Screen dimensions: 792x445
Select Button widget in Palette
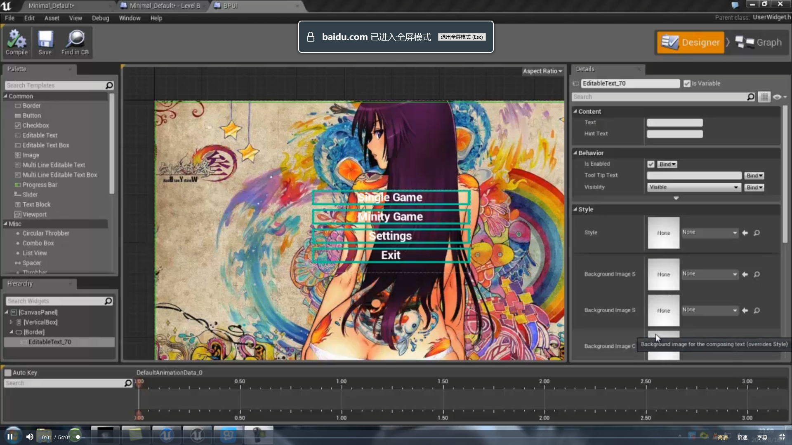[32, 116]
